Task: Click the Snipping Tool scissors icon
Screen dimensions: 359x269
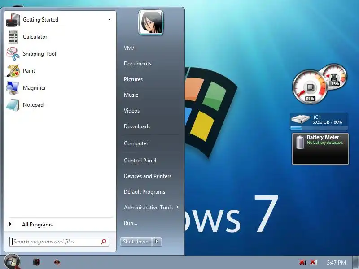Action: coord(13,54)
